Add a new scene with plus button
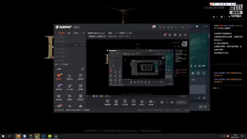This screenshot has width=247, height=139. pos(84,33)
